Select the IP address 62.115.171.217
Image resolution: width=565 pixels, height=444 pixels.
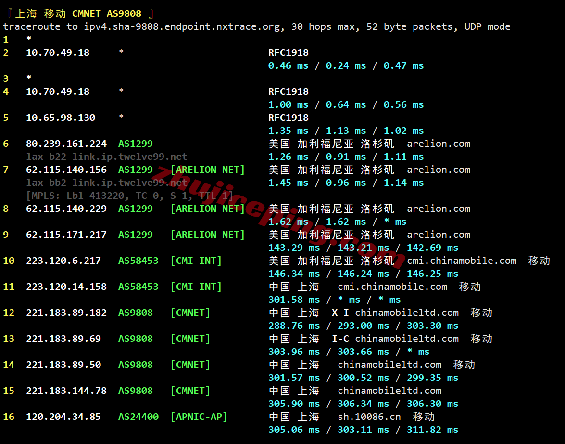(66, 235)
